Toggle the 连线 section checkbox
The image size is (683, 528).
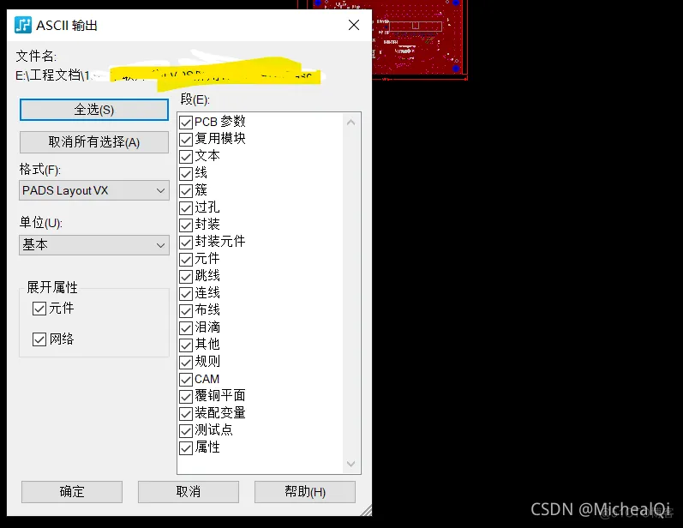click(x=186, y=294)
